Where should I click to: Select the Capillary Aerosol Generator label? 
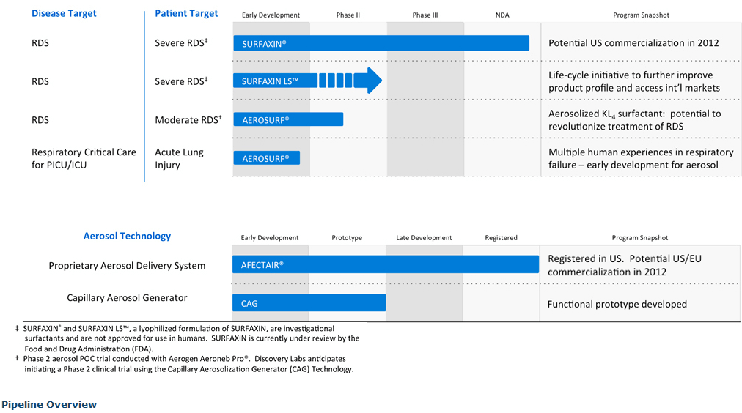click(x=127, y=297)
